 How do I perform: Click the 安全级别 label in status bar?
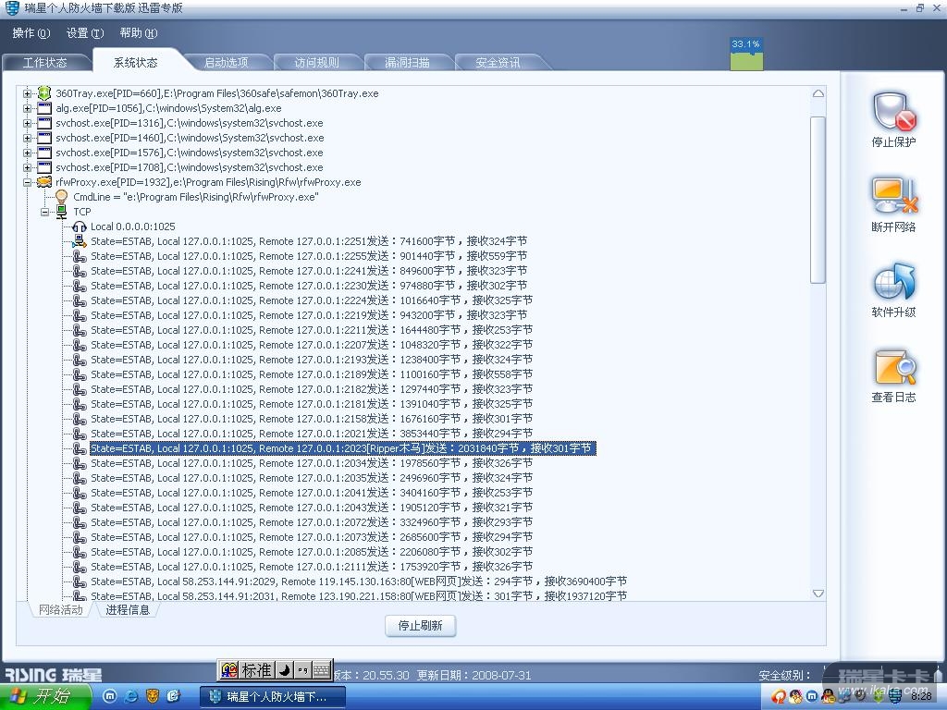coord(785,675)
